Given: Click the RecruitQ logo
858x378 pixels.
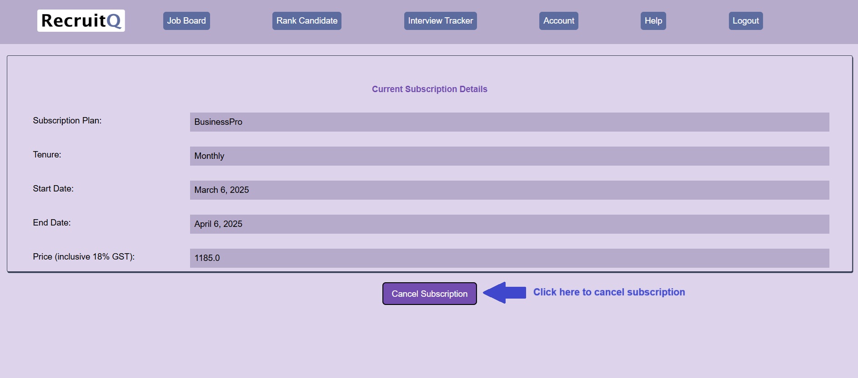Looking at the screenshot, I should (81, 21).
